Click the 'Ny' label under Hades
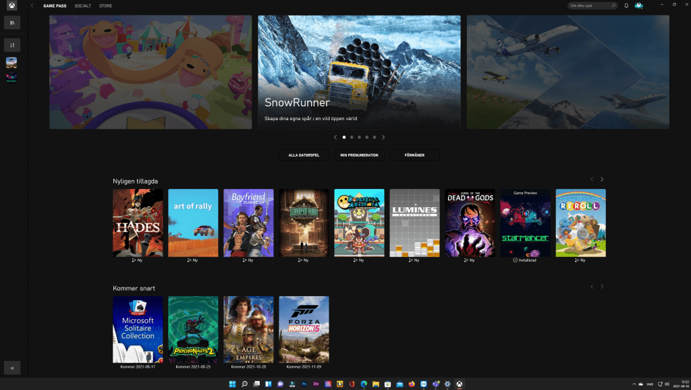 pos(138,260)
